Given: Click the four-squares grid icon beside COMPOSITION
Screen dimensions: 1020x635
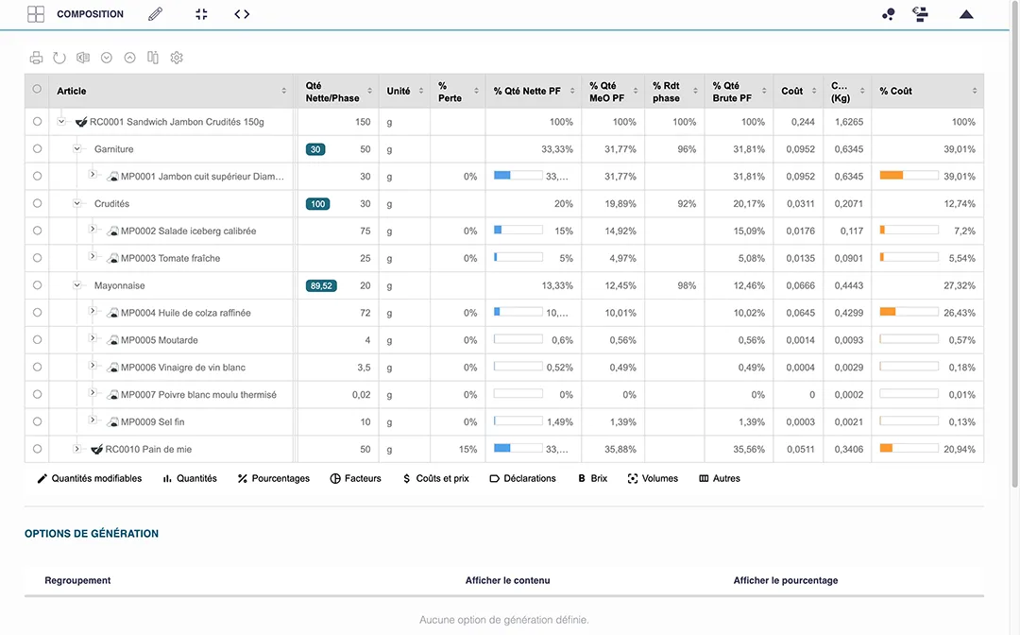Looking at the screenshot, I should [36, 14].
